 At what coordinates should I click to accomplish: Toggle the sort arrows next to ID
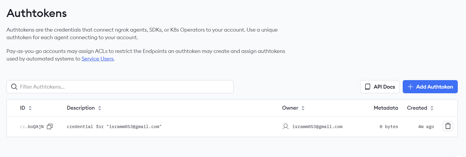pyautogui.click(x=30, y=108)
